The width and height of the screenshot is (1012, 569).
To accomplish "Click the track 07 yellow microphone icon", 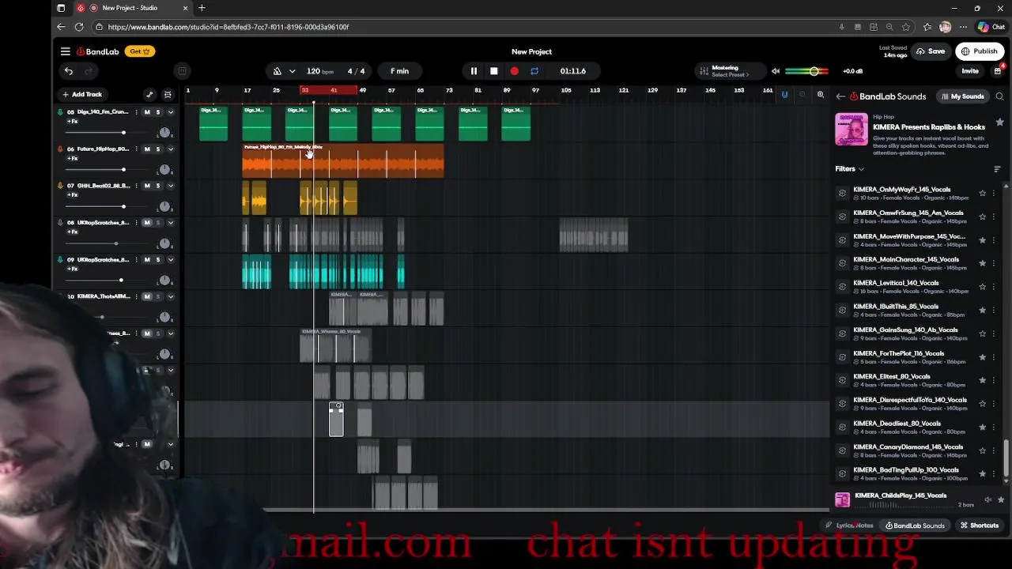I will [x=60, y=186].
